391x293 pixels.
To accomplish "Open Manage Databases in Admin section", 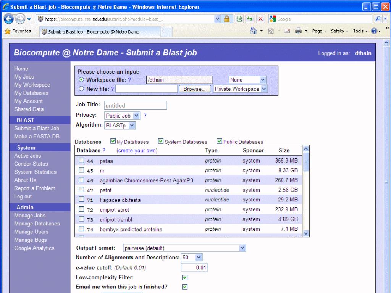I will 37,224.
